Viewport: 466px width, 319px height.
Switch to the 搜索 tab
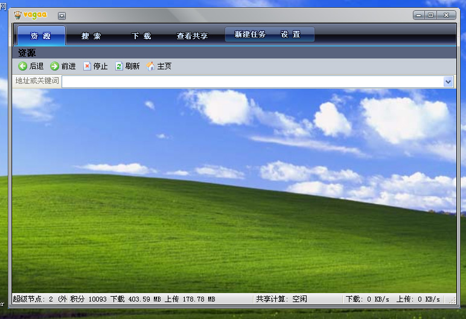(91, 36)
